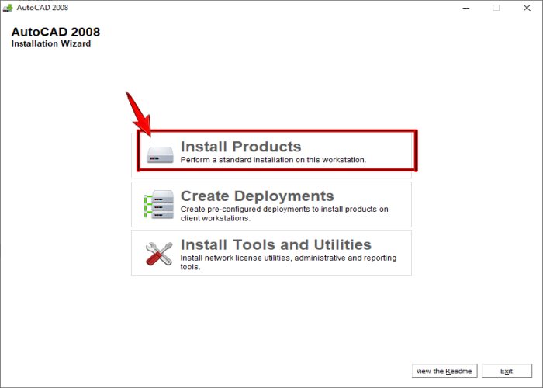The height and width of the screenshot is (388, 543).
Task: Close the AutoCAD 2008 installer window
Action: coord(527,8)
